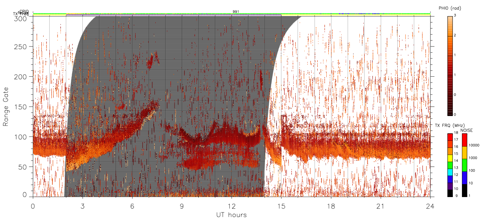Click the '300' tick on the Range Gate axis
This screenshot has height=223, width=484.
tap(21, 18)
